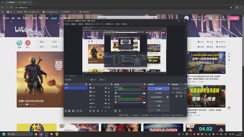Click bilibili 热门 round icon
Screen dimensions: 244x137
click(x=28, y=43)
